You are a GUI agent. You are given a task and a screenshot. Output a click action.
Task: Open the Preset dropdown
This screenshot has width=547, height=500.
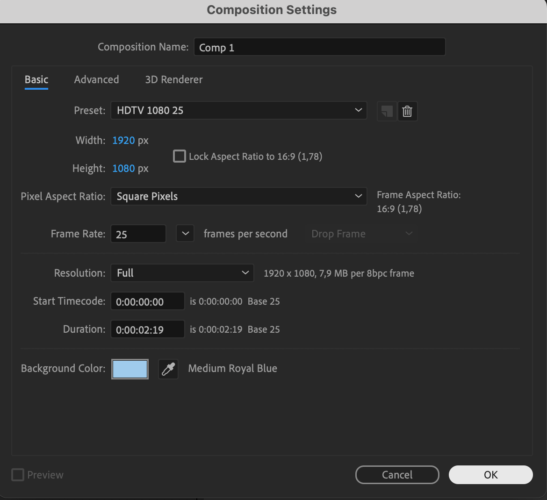(x=238, y=110)
